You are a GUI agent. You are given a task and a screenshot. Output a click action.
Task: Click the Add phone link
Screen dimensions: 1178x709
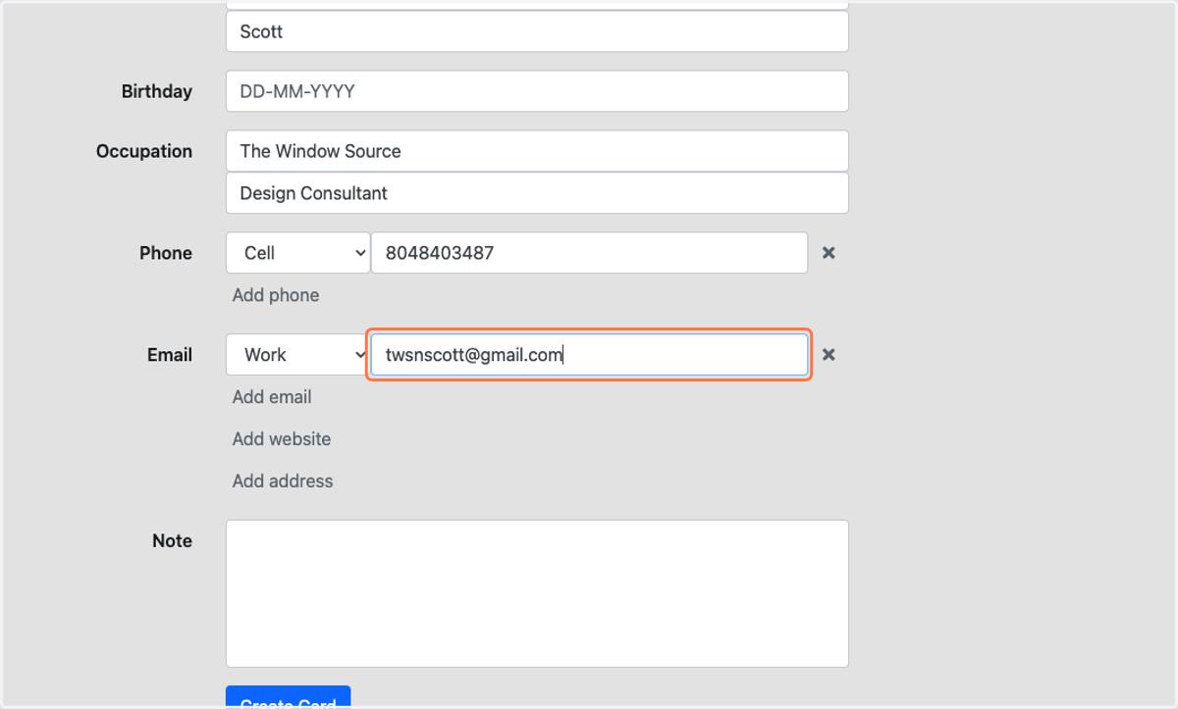[276, 295]
